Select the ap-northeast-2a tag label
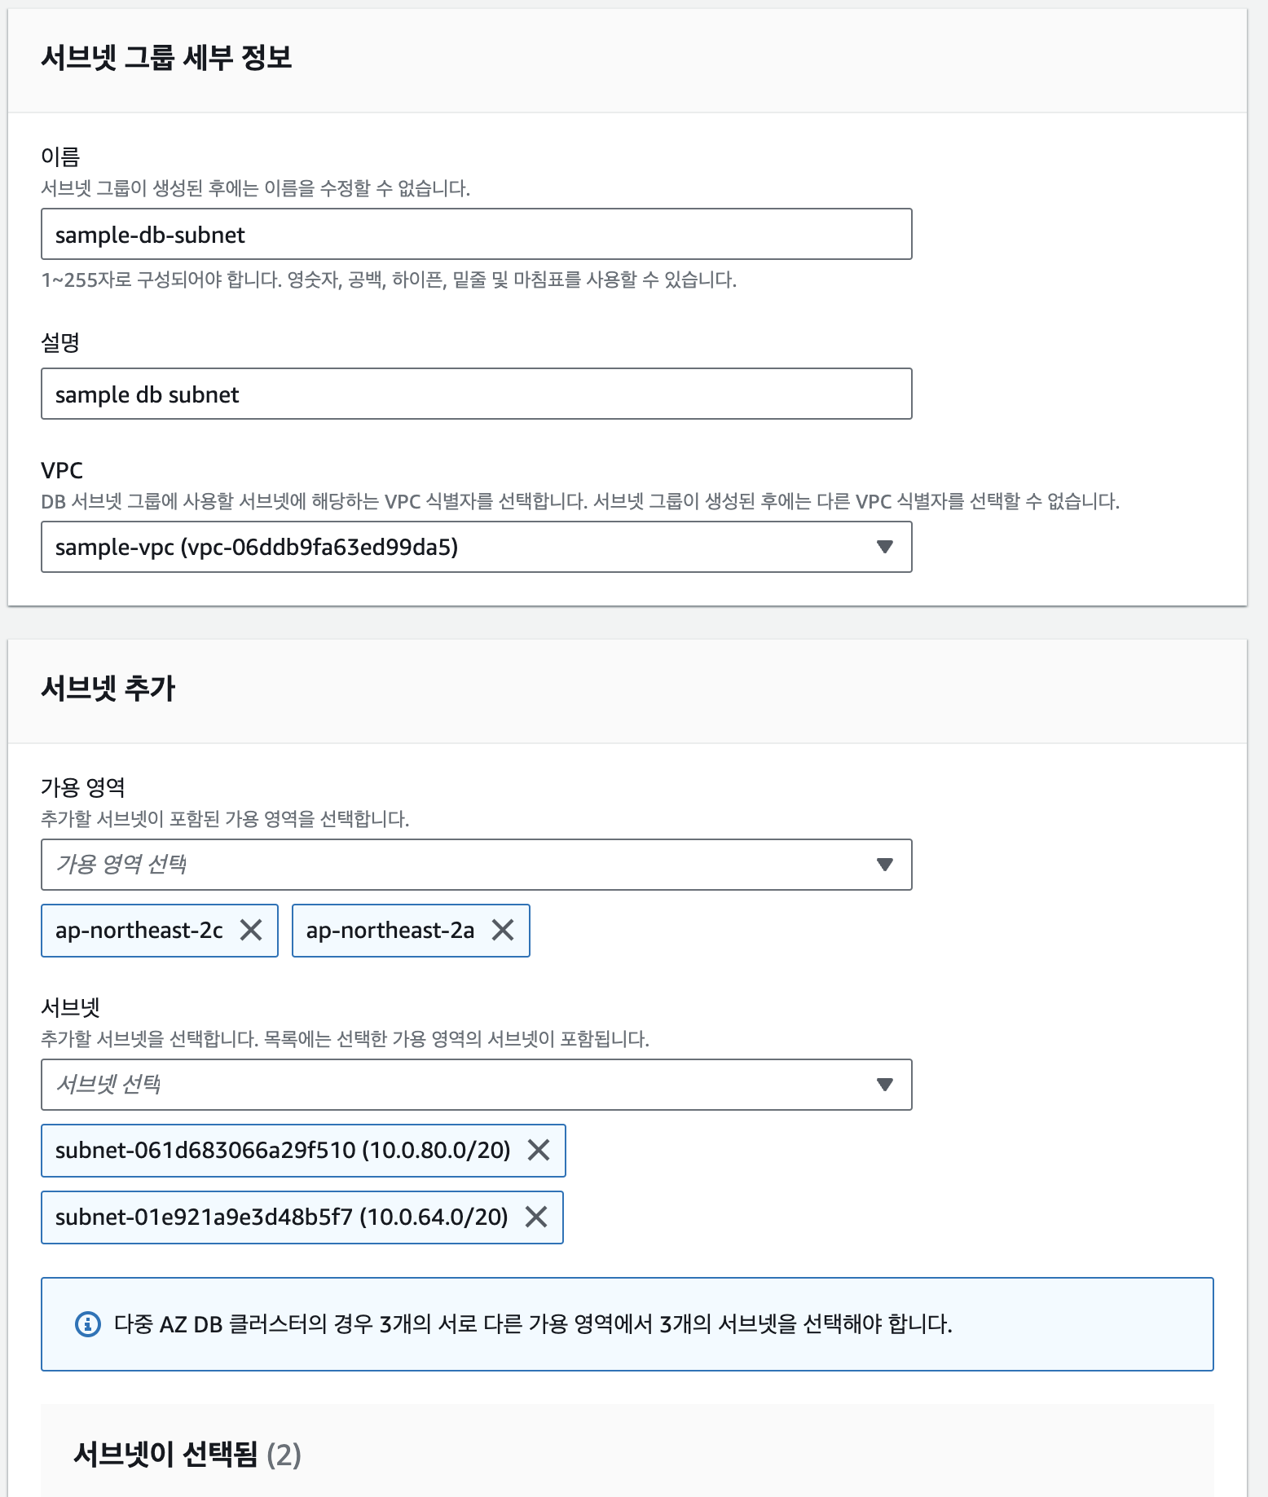The width and height of the screenshot is (1268, 1497). pos(390,930)
